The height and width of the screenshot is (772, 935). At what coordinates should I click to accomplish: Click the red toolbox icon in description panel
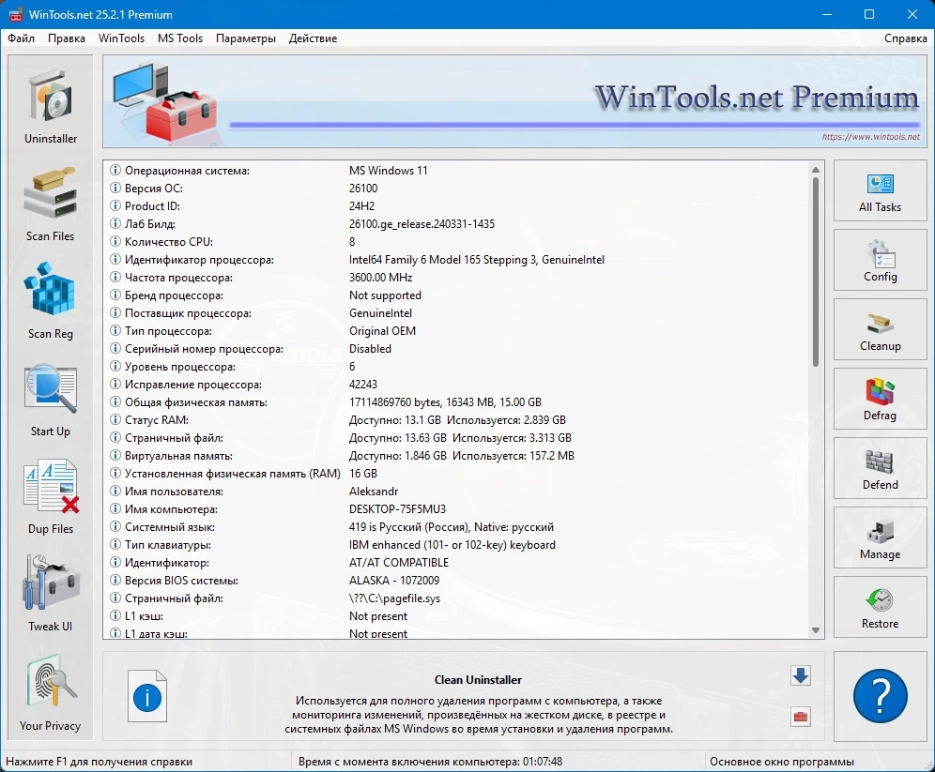800,717
